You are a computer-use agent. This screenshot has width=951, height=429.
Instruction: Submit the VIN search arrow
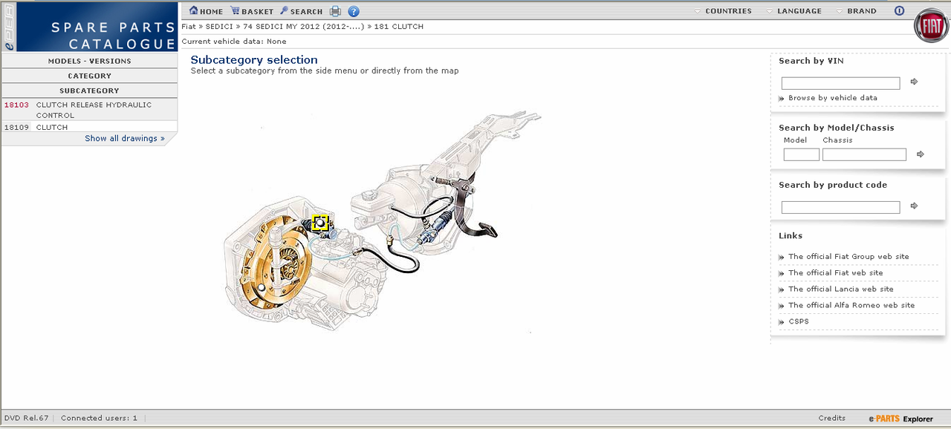914,82
